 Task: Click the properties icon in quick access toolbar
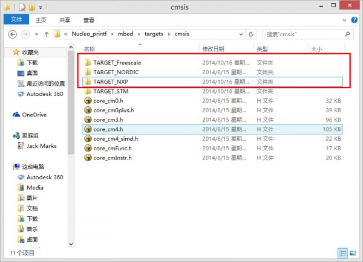click(22, 7)
